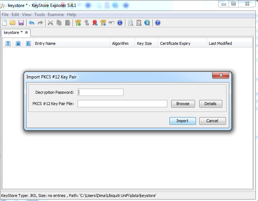Click Examine Clipboard icon

click(x=139, y=23)
